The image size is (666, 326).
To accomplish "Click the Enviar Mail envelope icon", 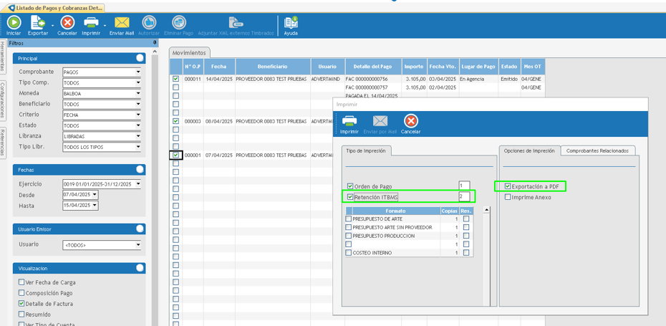I will coord(122,24).
